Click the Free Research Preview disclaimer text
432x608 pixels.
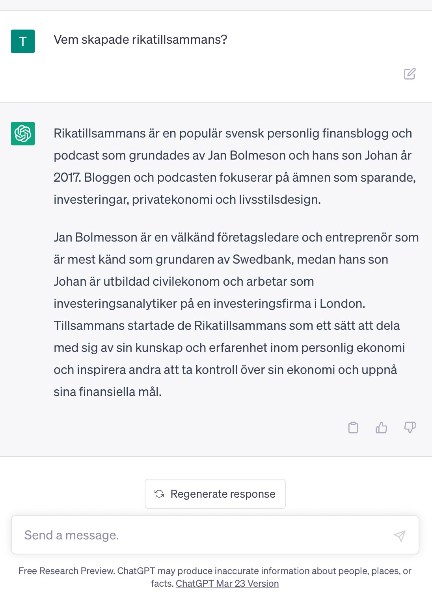[215, 571]
